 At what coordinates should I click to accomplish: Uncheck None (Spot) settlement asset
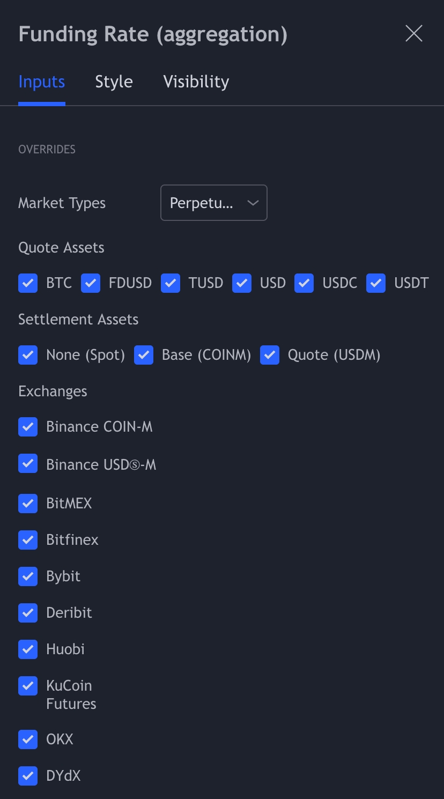click(x=28, y=355)
